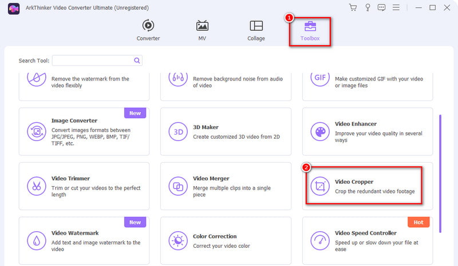Image resolution: width=458 pixels, height=266 pixels.
Task: Click Hot badge on Video Speed Controller
Action: (x=418, y=222)
